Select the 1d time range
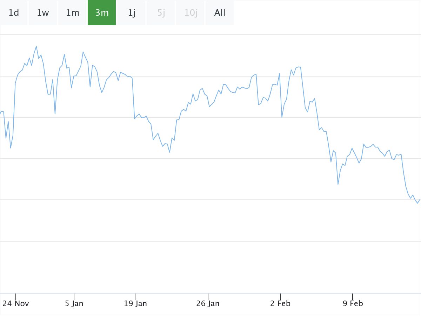The height and width of the screenshot is (316, 421). coord(14,13)
